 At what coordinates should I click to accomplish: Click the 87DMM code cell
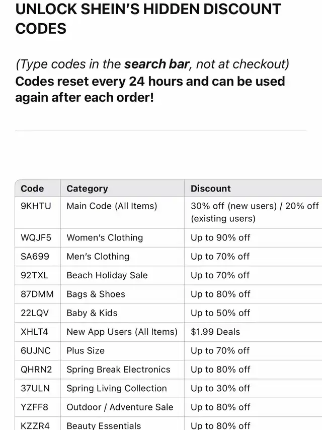37,294
